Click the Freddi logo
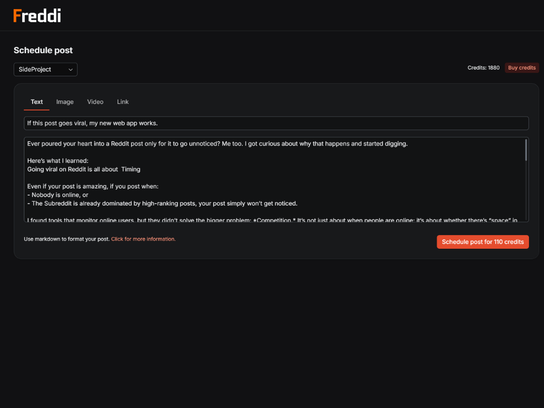The height and width of the screenshot is (408, 544). [x=37, y=16]
